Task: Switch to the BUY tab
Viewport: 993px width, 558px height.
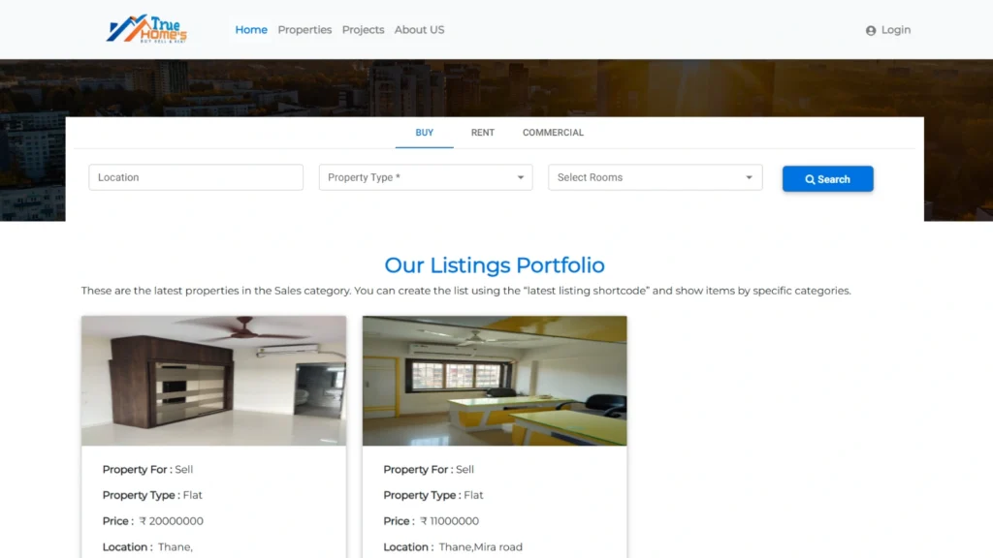Action: click(x=425, y=133)
